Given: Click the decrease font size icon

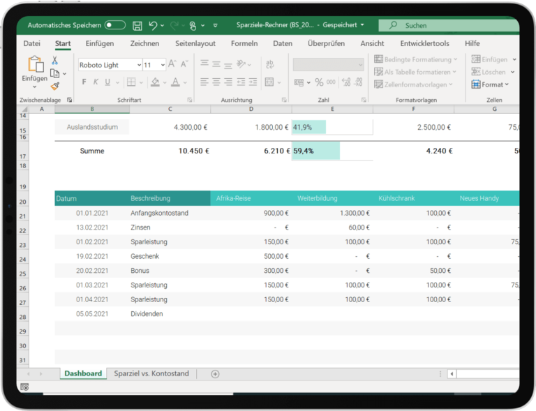Looking at the screenshot, I should pyautogui.click(x=184, y=64).
